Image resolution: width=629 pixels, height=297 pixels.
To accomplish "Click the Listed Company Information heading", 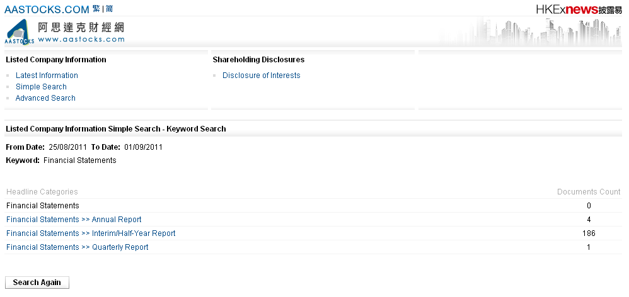I will pyautogui.click(x=55, y=60).
